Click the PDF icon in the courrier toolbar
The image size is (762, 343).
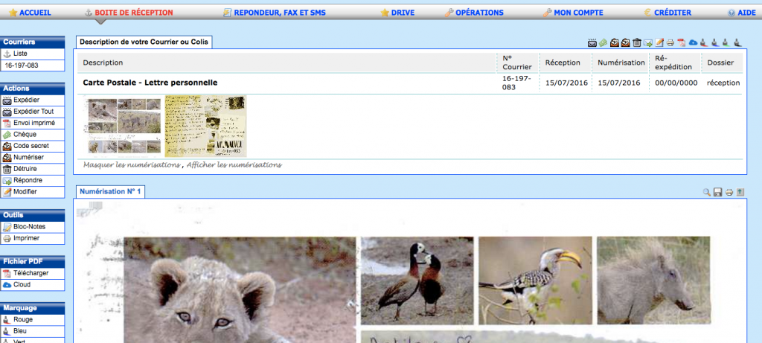(x=682, y=43)
